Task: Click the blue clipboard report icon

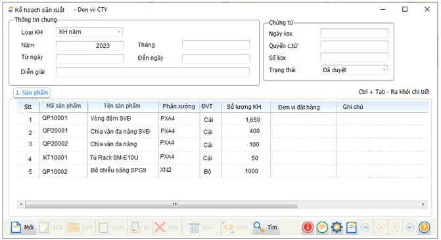Action: click(351, 227)
